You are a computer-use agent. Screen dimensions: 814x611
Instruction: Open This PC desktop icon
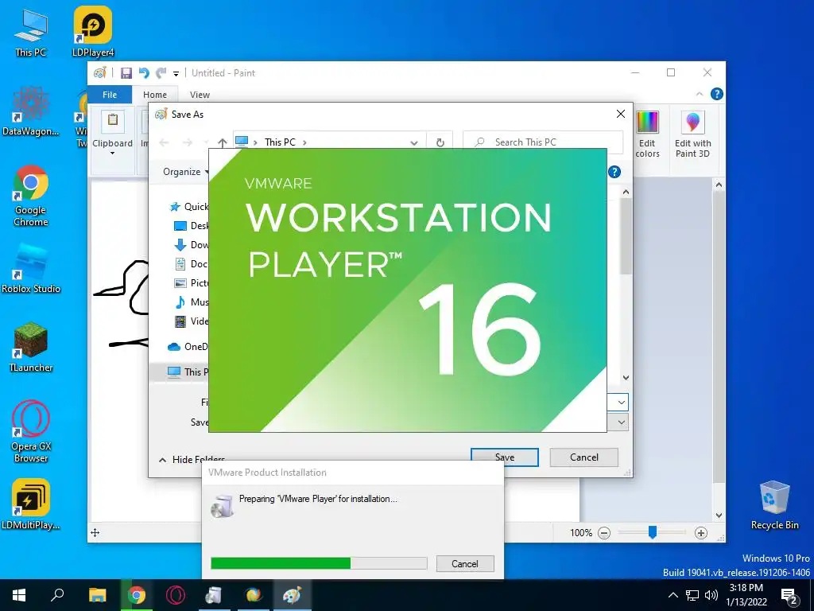coord(31,32)
